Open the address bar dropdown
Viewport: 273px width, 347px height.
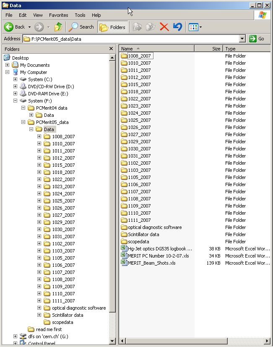[x=242, y=39]
